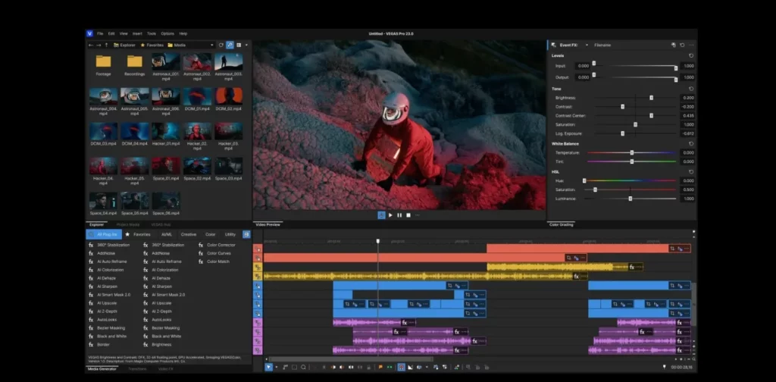Select the Bezier Masking plug-in in first column
The height and width of the screenshot is (382, 776).
click(107, 328)
